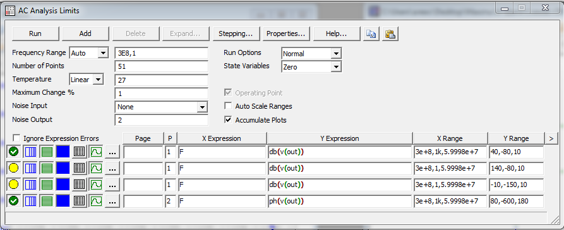The height and width of the screenshot is (230, 564).
Task: Click the X-axis log/linear icon in the 40,-80,10 row
Action: (30, 152)
